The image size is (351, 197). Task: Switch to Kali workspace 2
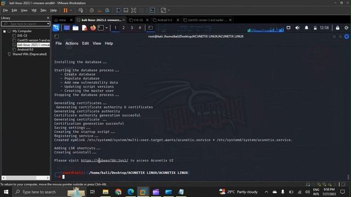click(x=123, y=28)
